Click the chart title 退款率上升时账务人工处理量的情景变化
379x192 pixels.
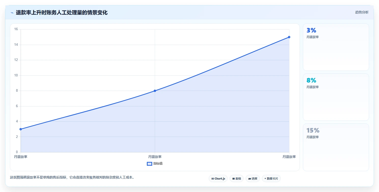pos(62,12)
